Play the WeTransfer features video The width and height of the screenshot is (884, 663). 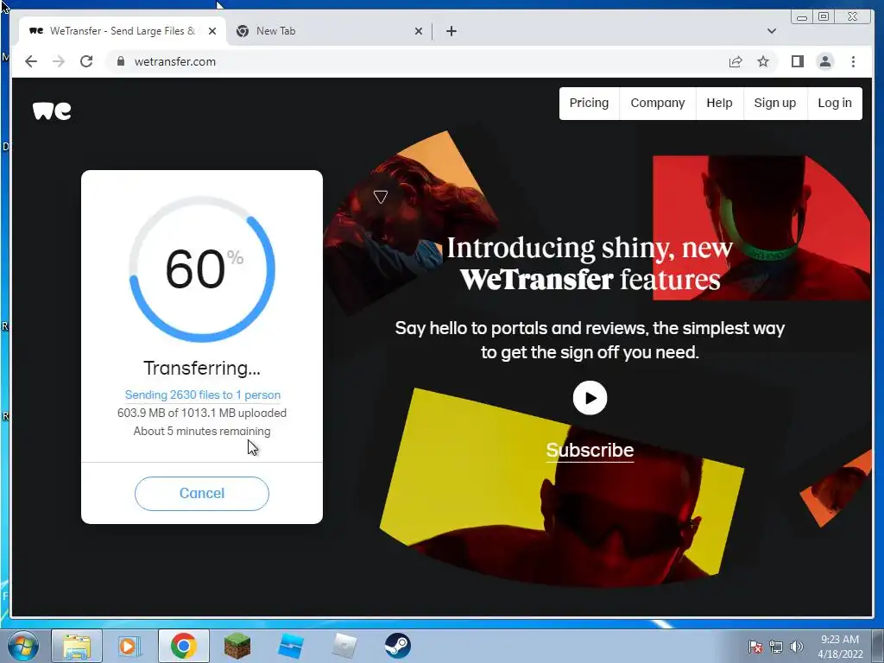590,398
